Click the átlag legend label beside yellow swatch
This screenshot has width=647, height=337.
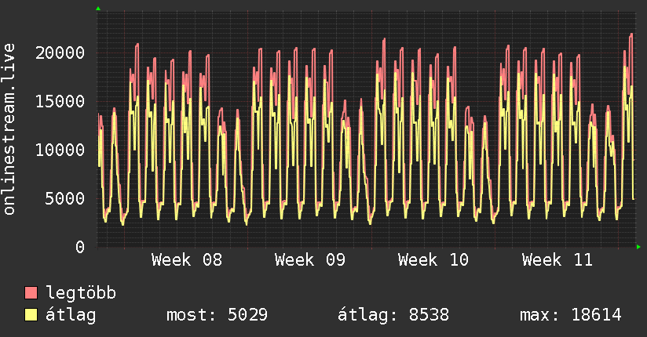(71, 315)
